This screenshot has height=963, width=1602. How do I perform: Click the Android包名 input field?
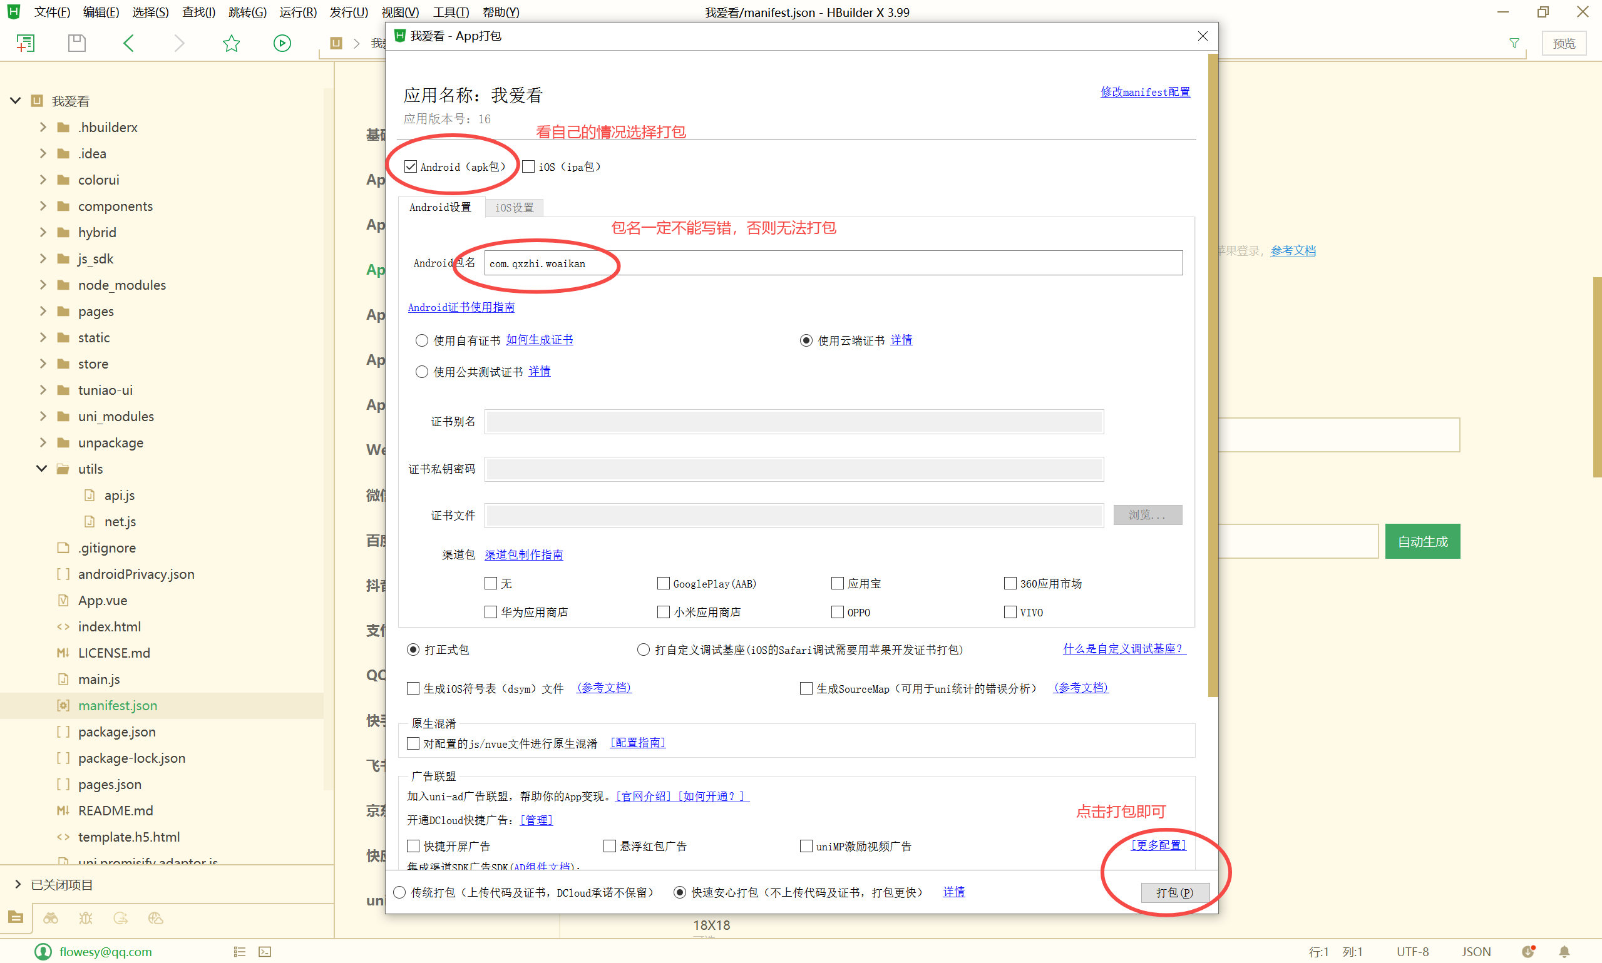click(833, 263)
